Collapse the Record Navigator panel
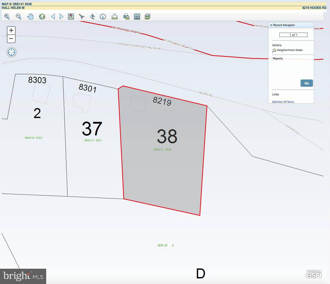The image size is (330, 284). point(271,25)
